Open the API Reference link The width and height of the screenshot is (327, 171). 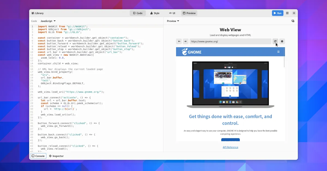230,147
